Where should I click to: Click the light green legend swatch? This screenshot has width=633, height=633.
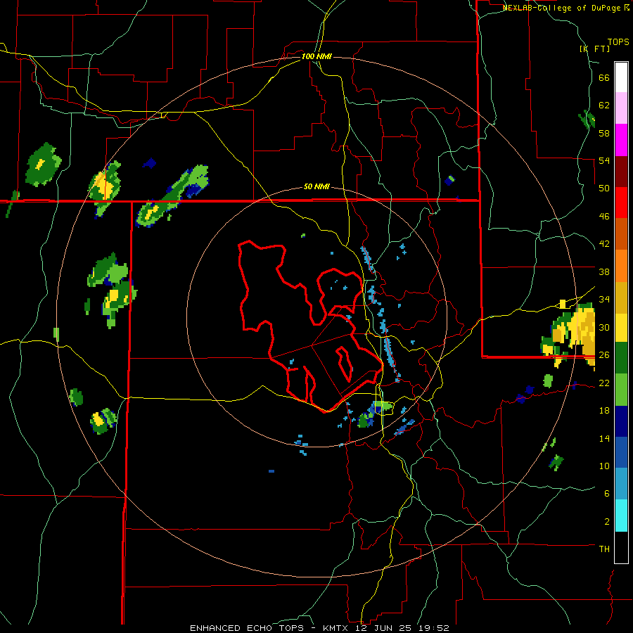pos(621,390)
